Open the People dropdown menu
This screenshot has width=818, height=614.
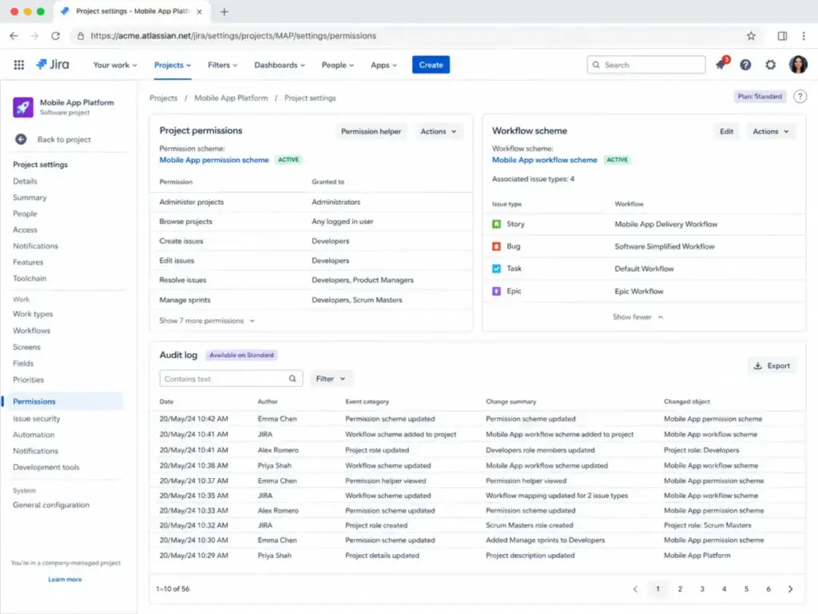(x=338, y=65)
